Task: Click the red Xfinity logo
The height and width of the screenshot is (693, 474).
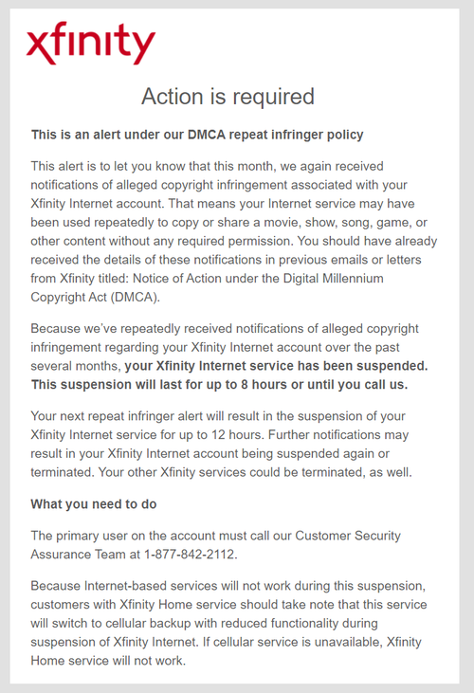Action: coord(91,43)
